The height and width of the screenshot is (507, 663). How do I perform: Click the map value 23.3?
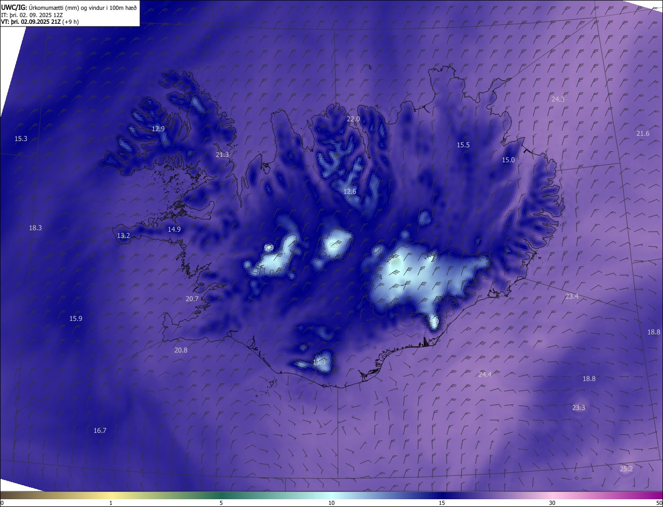tap(579, 407)
